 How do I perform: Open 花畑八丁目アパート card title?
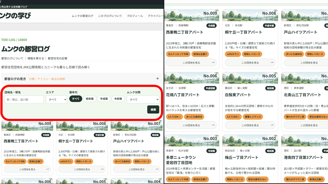click(183, 95)
